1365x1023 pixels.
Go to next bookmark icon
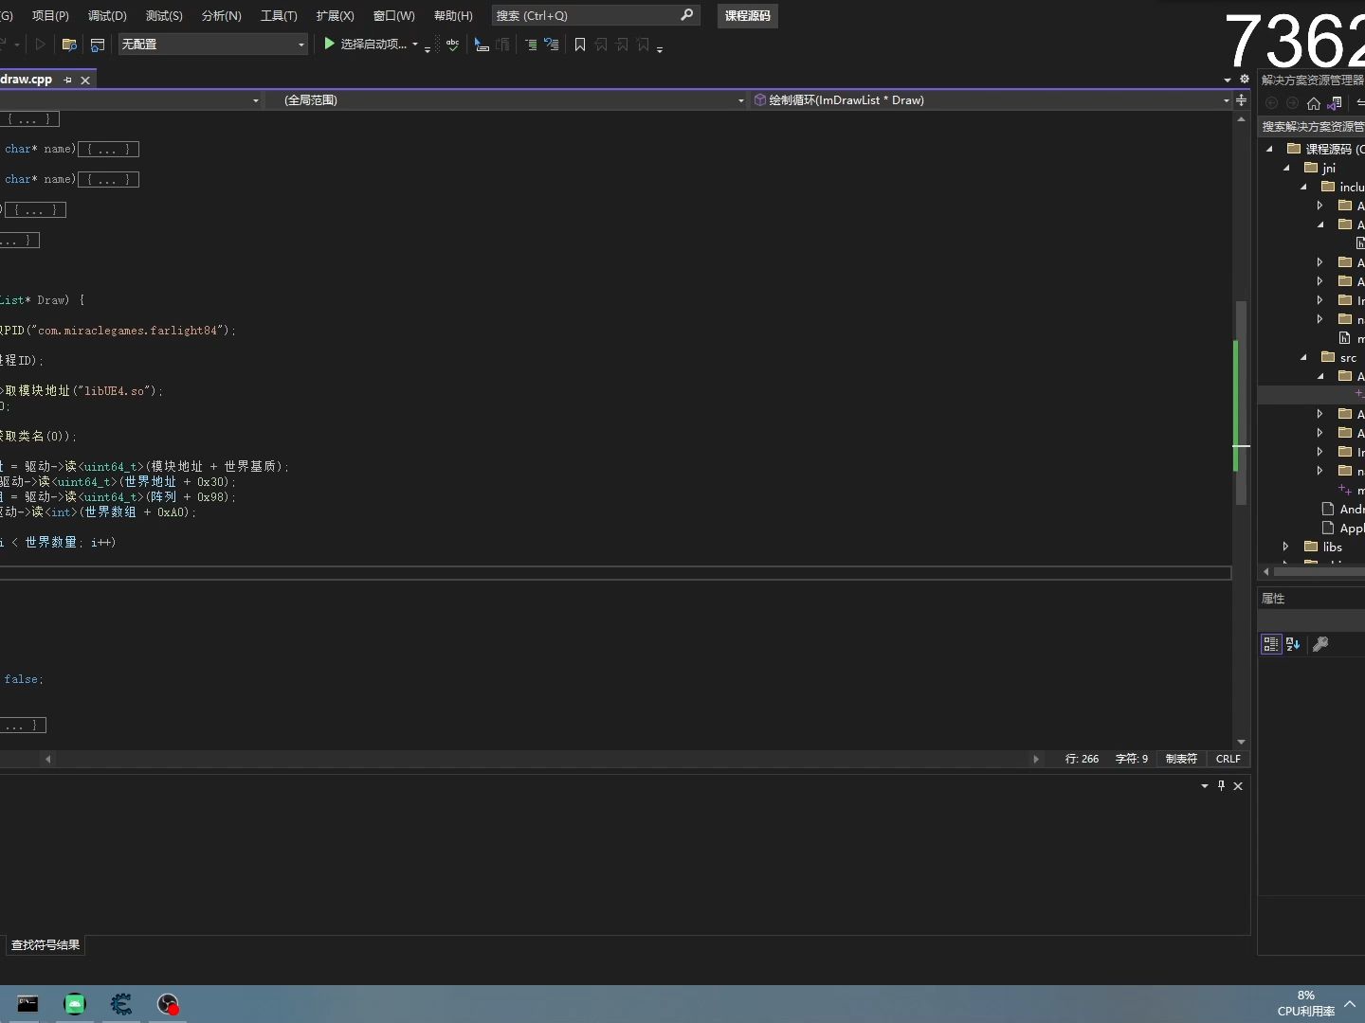pyautogui.click(x=622, y=45)
